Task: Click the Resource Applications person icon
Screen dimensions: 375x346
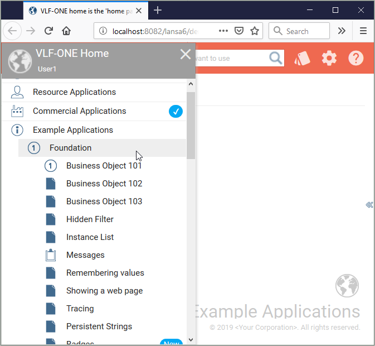Action: click(17, 92)
